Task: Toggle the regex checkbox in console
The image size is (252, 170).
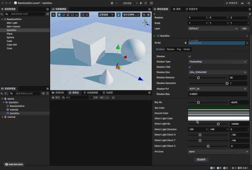Action: tap(91, 97)
